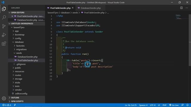Click the LF end-of-line indicator
The width and height of the screenshot is (191, 107).
(x=159, y=105)
